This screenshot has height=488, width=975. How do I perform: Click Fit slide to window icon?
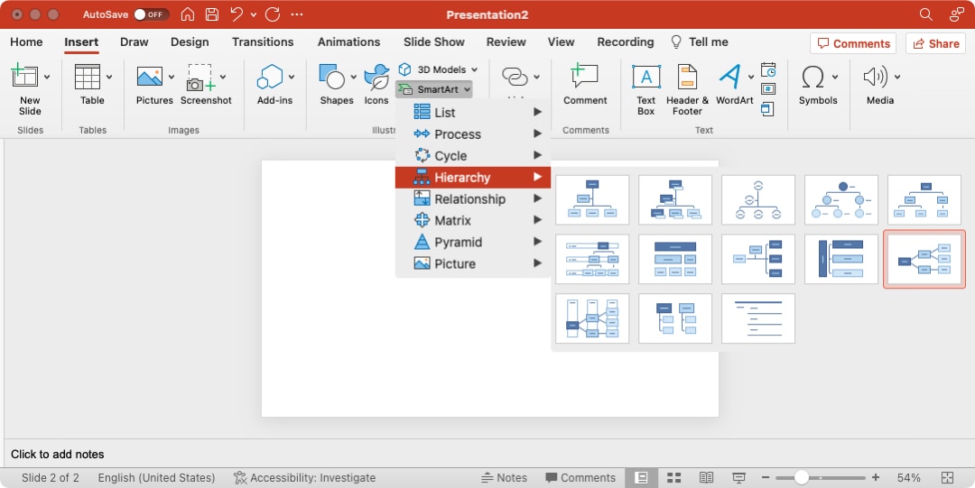coord(947,477)
